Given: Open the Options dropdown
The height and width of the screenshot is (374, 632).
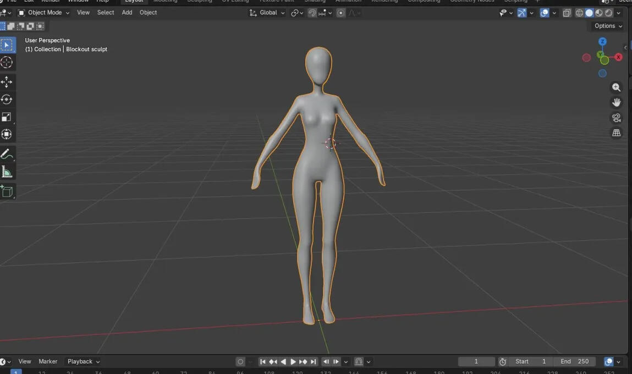Looking at the screenshot, I should (608, 26).
